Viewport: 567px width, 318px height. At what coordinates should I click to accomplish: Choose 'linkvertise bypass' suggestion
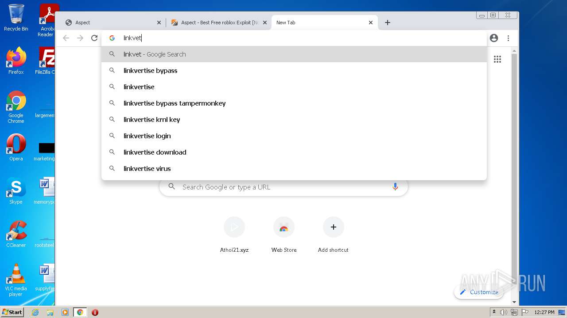(x=294, y=71)
